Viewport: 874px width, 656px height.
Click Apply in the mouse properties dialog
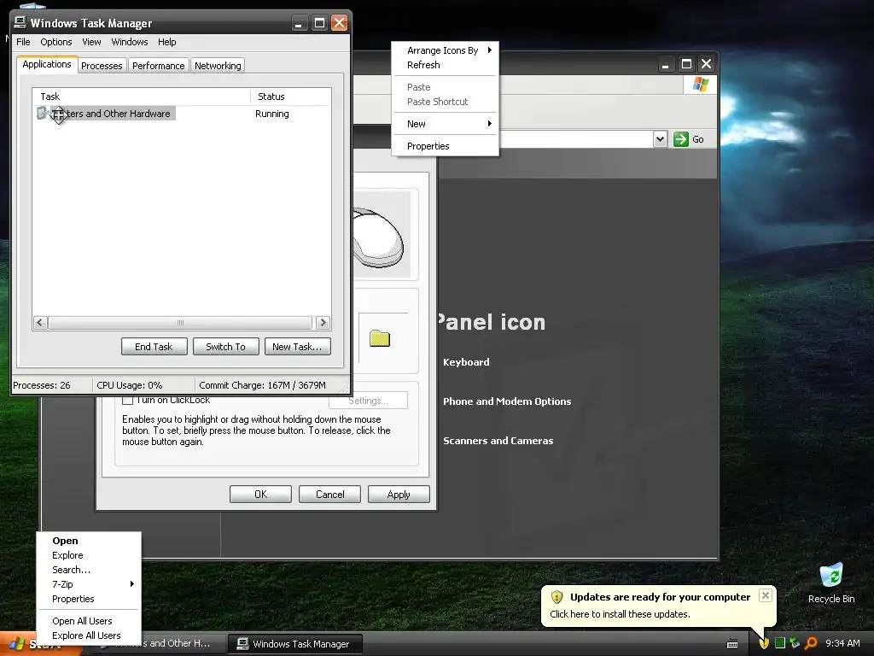[399, 495]
